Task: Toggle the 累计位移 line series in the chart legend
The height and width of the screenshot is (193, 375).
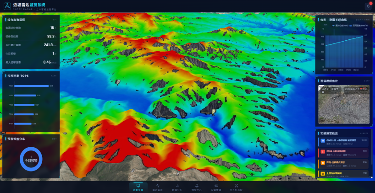Action: [337, 25]
